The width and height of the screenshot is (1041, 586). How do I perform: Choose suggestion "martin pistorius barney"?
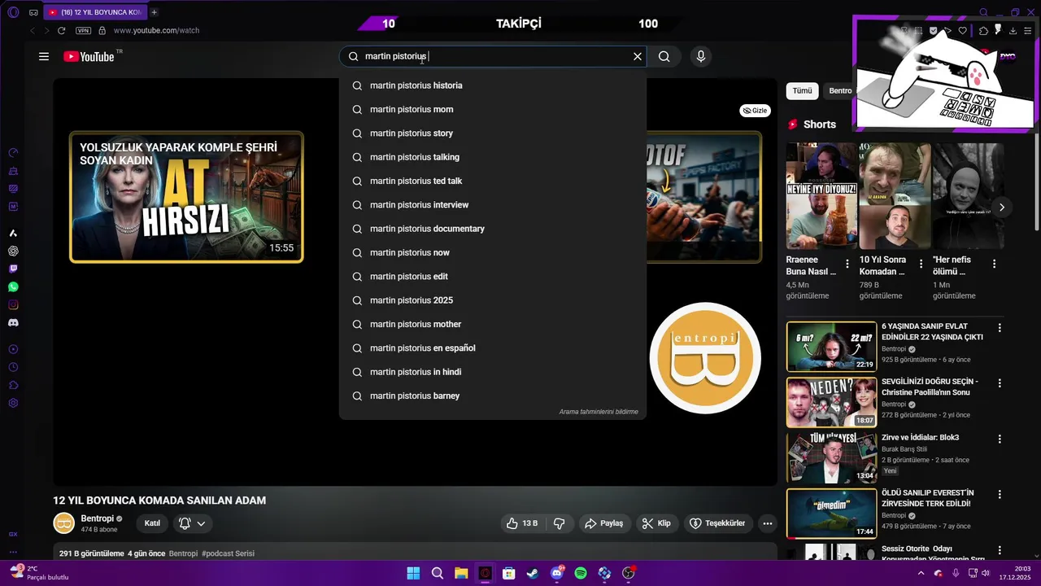493,396
